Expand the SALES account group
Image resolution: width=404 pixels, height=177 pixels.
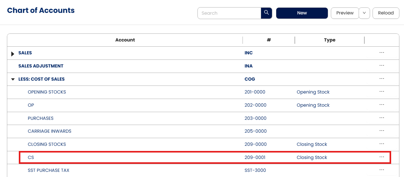(13, 54)
